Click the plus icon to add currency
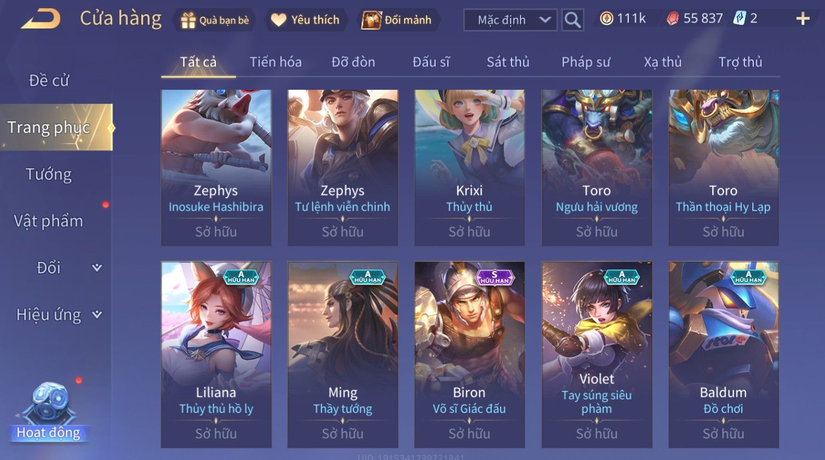 coord(803,19)
